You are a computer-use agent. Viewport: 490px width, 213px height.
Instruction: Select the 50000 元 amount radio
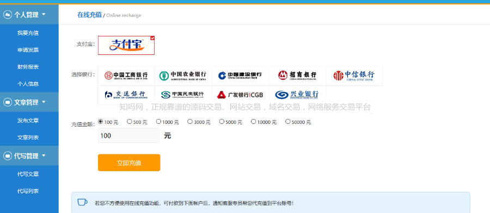click(x=288, y=121)
